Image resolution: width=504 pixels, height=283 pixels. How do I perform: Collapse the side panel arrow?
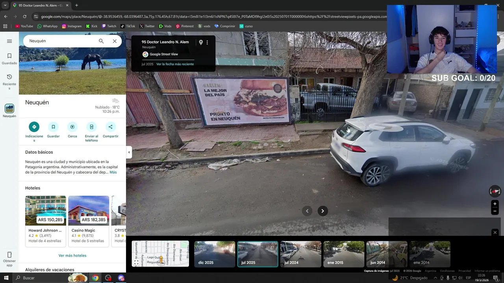click(129, 152)
